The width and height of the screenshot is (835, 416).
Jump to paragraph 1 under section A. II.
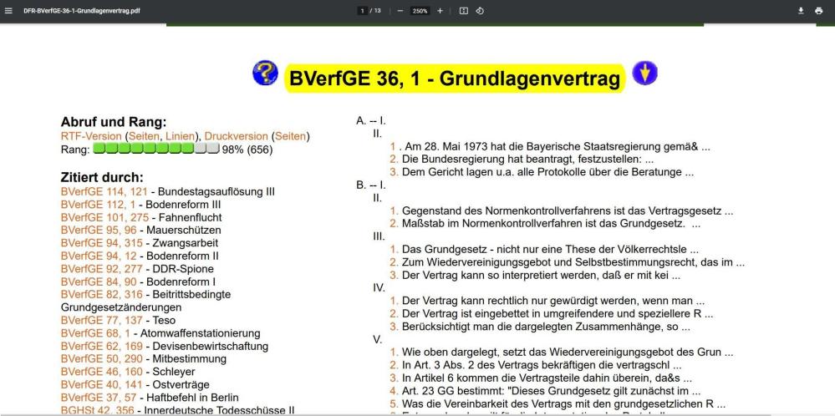click(x=393, y=147)
